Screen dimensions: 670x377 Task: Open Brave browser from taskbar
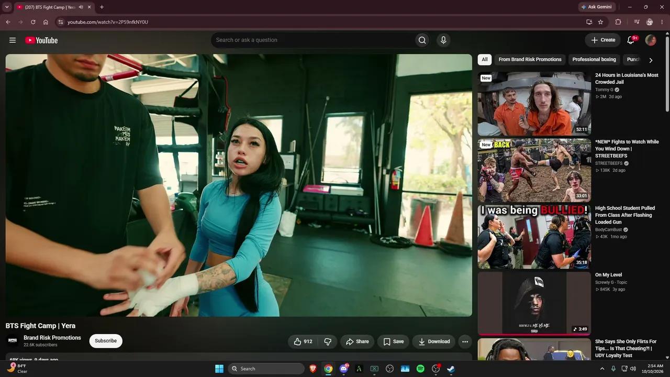click(313, 369)
